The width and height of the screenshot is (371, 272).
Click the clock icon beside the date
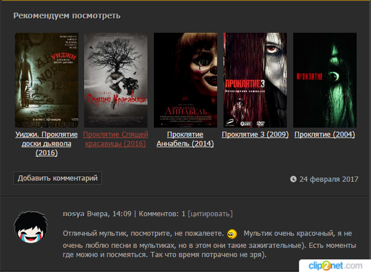(293, 179)
